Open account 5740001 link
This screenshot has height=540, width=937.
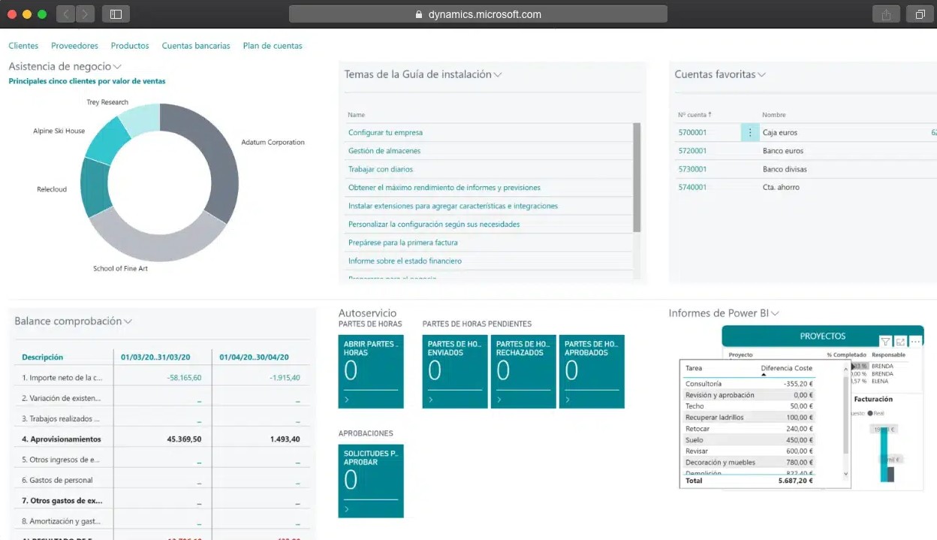pos(692,187)
